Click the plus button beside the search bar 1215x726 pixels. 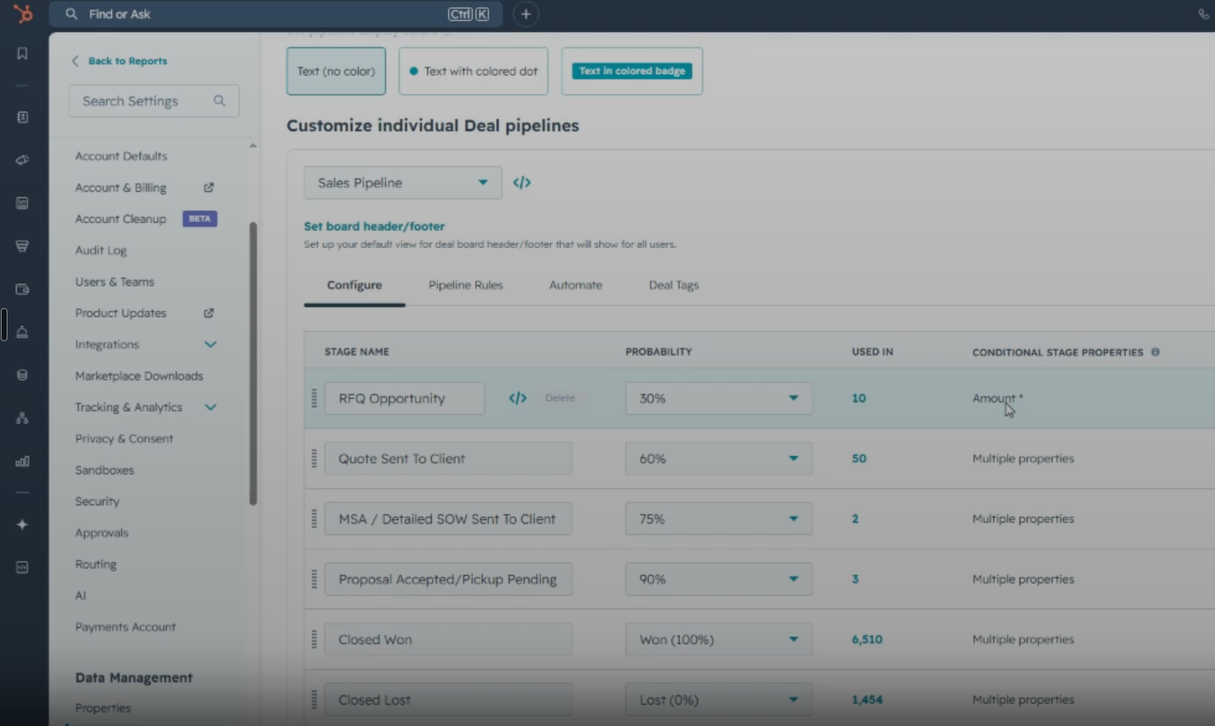point(525,14)
